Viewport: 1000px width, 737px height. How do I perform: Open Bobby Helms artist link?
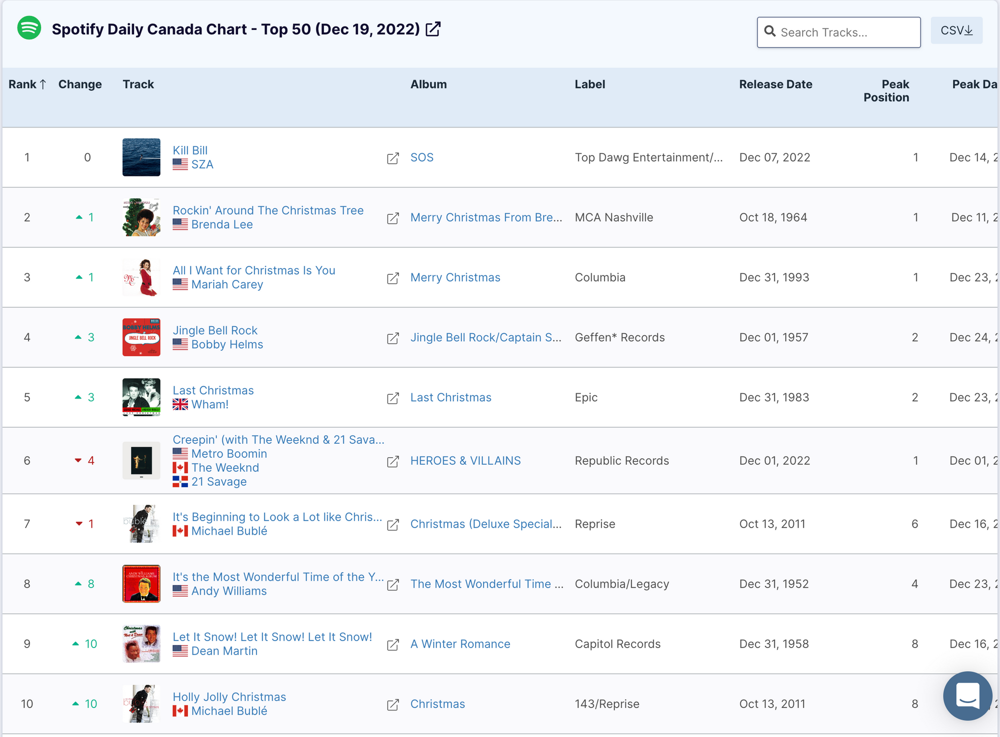point(227,344)
